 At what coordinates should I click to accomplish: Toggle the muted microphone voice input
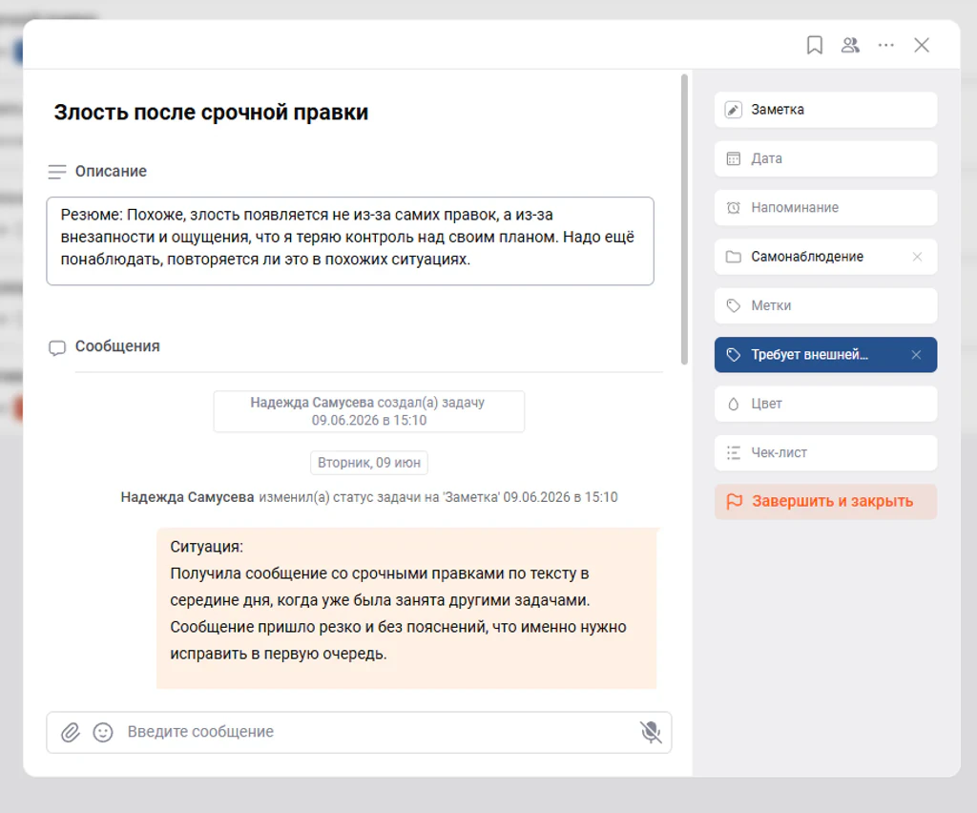[651, 732]
